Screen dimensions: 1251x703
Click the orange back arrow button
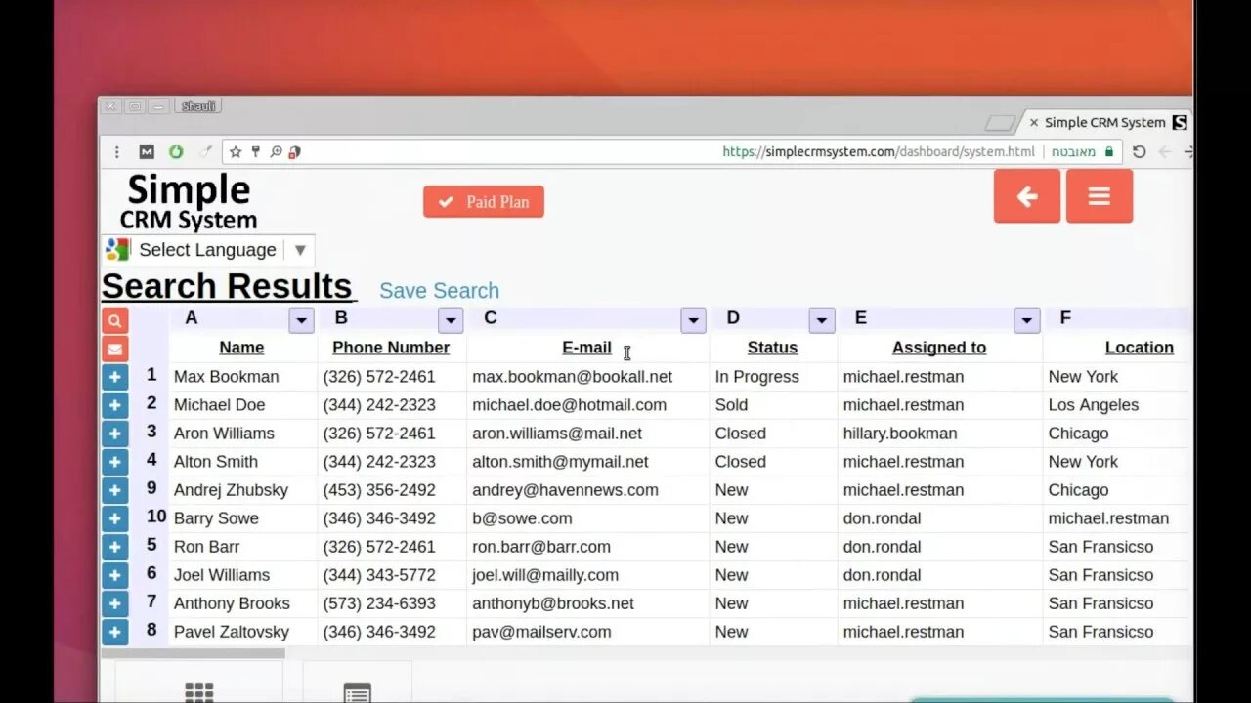(x=1026, y=196)
